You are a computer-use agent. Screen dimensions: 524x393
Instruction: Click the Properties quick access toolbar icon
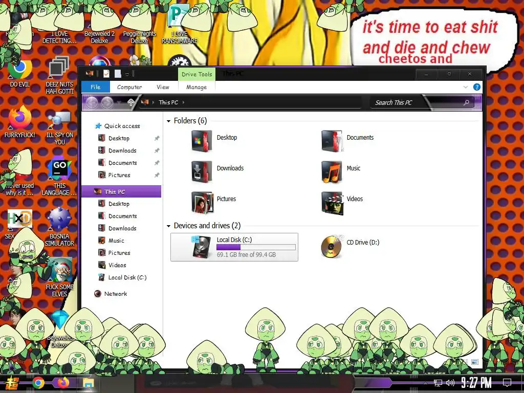point(106,74)
